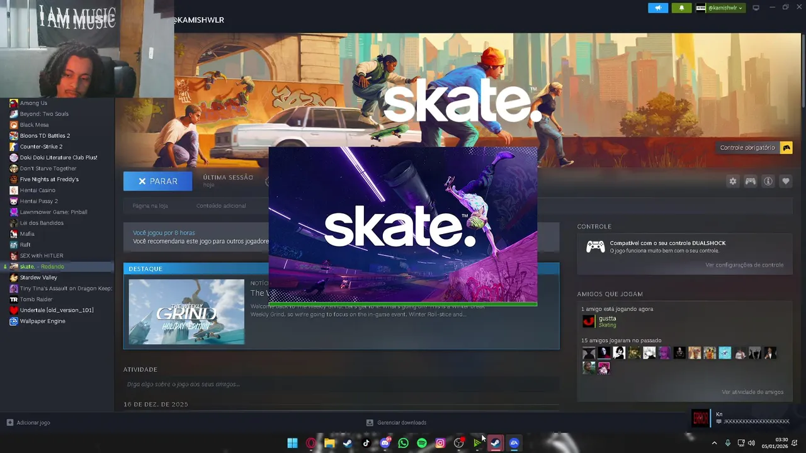Click Ver configurações de controle link
The width and height of the screenshot is (806, 453).
744,265
